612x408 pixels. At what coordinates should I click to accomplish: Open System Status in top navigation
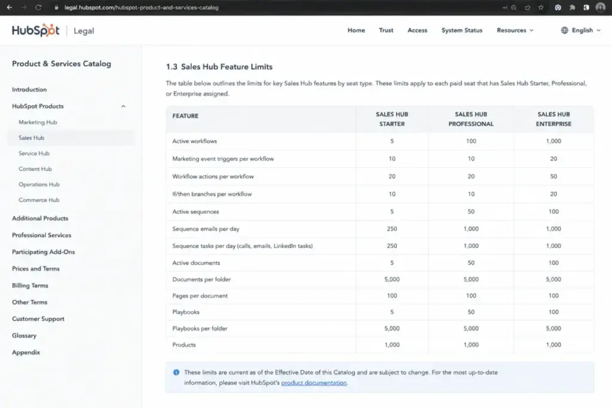[462, 30]
